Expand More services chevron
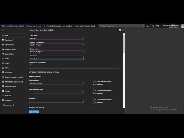The width and height of the screenshot is (184, 138). pos(14,105)
